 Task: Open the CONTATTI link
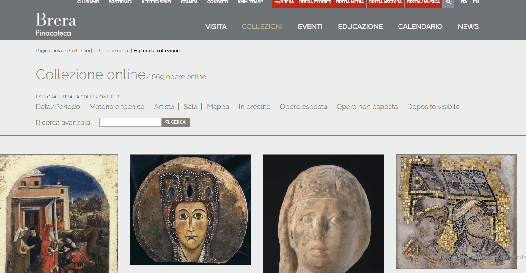coord(218,2)
